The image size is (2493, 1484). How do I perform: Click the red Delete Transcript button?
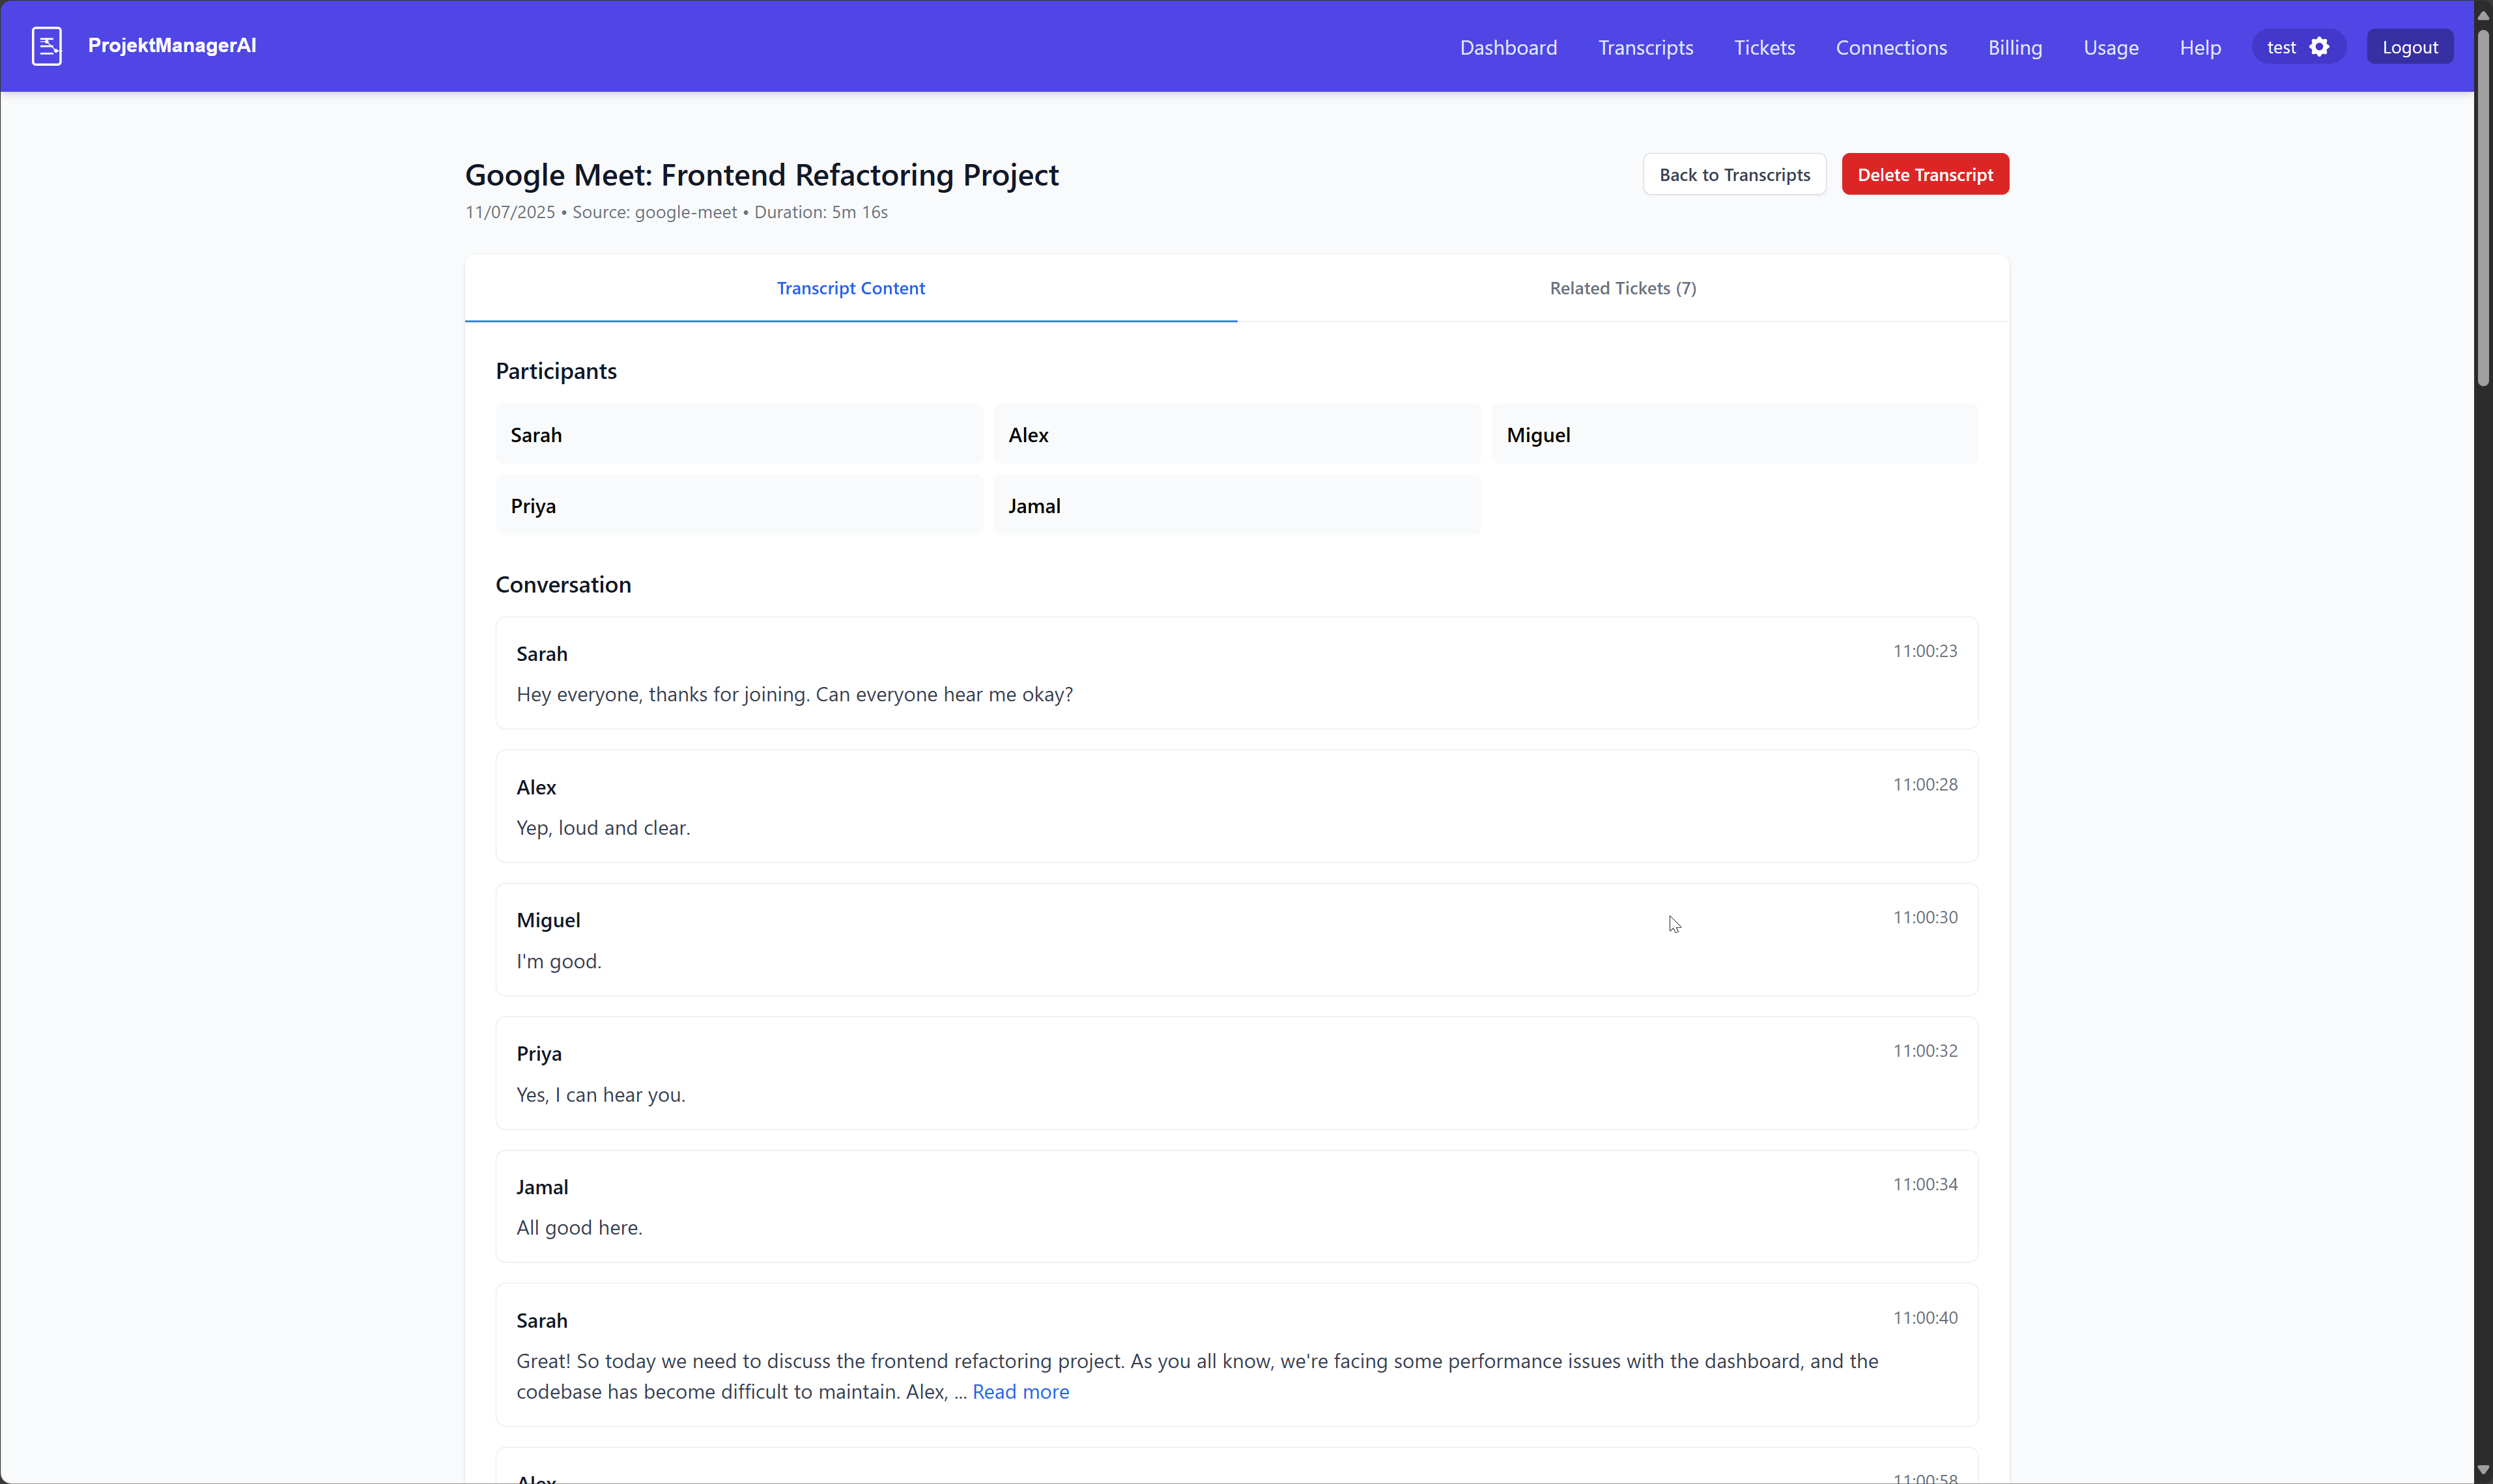1924,174
